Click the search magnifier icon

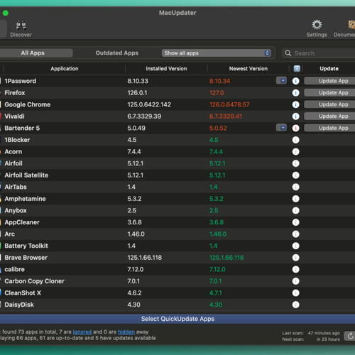coord(288,53)
